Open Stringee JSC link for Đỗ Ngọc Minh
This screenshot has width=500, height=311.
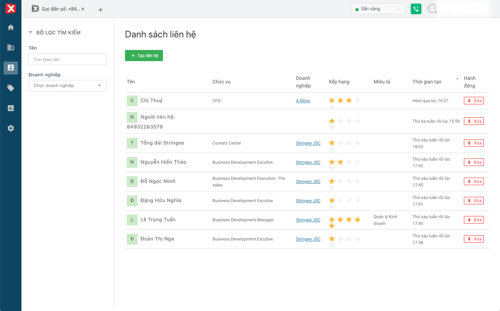pyautogui.click(x=308, y=181)
